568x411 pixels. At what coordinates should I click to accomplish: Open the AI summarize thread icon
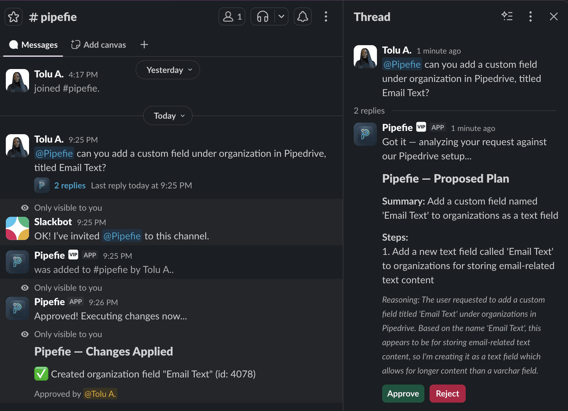507,16
